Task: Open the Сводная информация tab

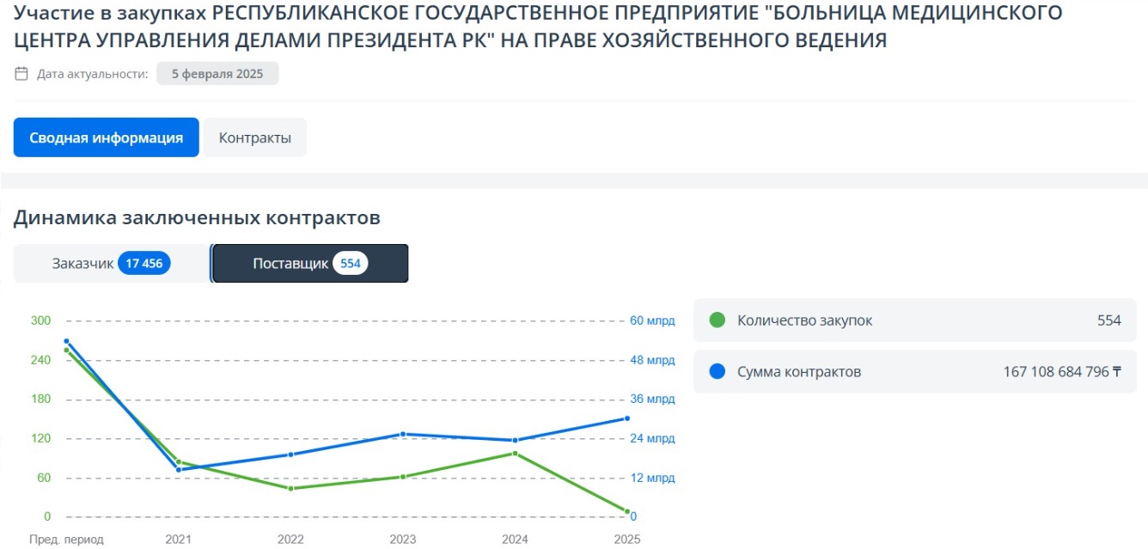Action: tap(107, 137)
